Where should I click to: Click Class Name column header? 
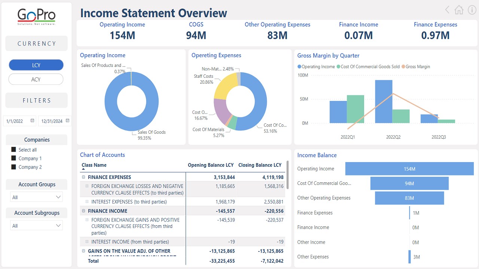94,165
